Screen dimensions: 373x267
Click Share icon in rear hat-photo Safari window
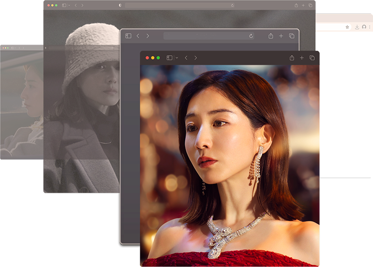[x=296, y=5]
